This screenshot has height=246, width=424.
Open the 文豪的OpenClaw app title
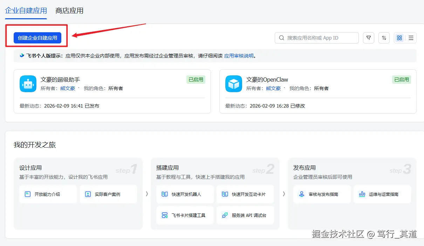[x=267, y=80]
